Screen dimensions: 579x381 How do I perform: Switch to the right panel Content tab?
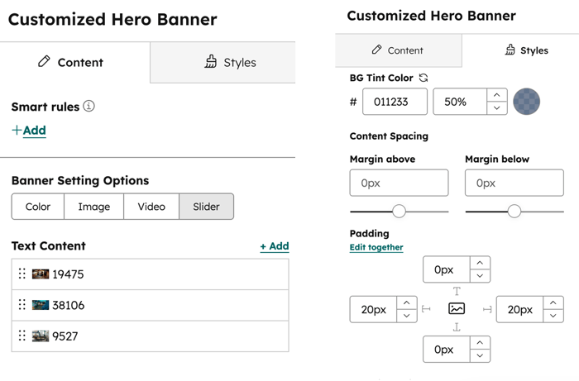tap(398, 50)
